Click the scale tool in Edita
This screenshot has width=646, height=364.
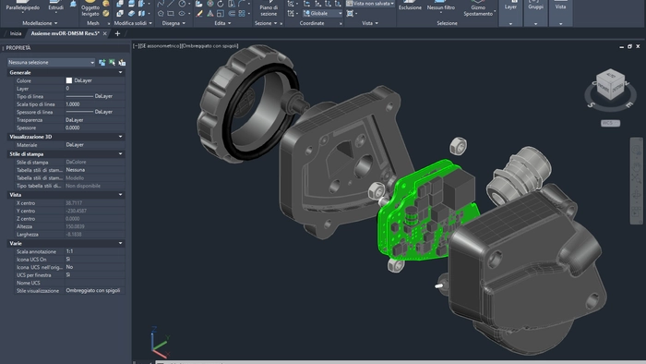[x=221, y=14]
